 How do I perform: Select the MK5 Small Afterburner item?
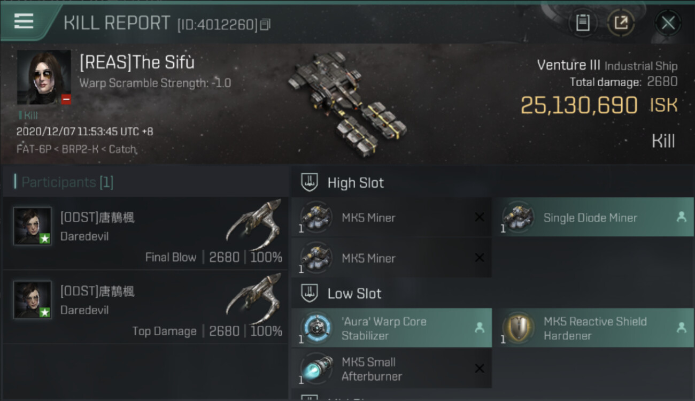tap(391, 368)
